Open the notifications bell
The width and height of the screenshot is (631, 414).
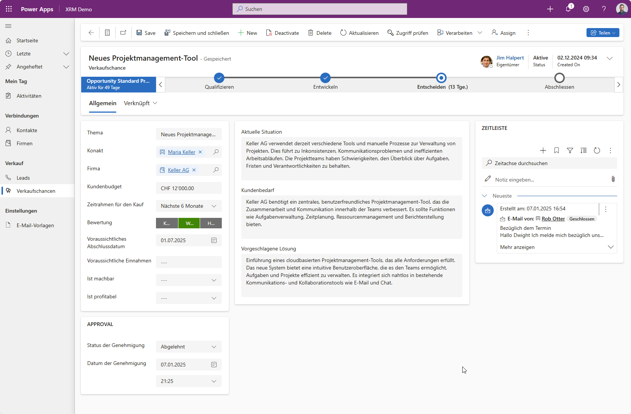coord(568,9)
